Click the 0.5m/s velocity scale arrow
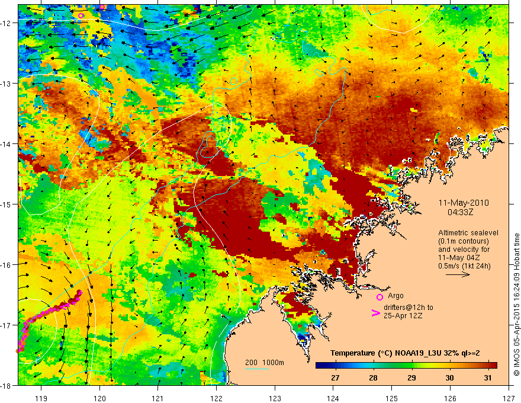Viewport: 521px width, 403px height. click(458, 274)
